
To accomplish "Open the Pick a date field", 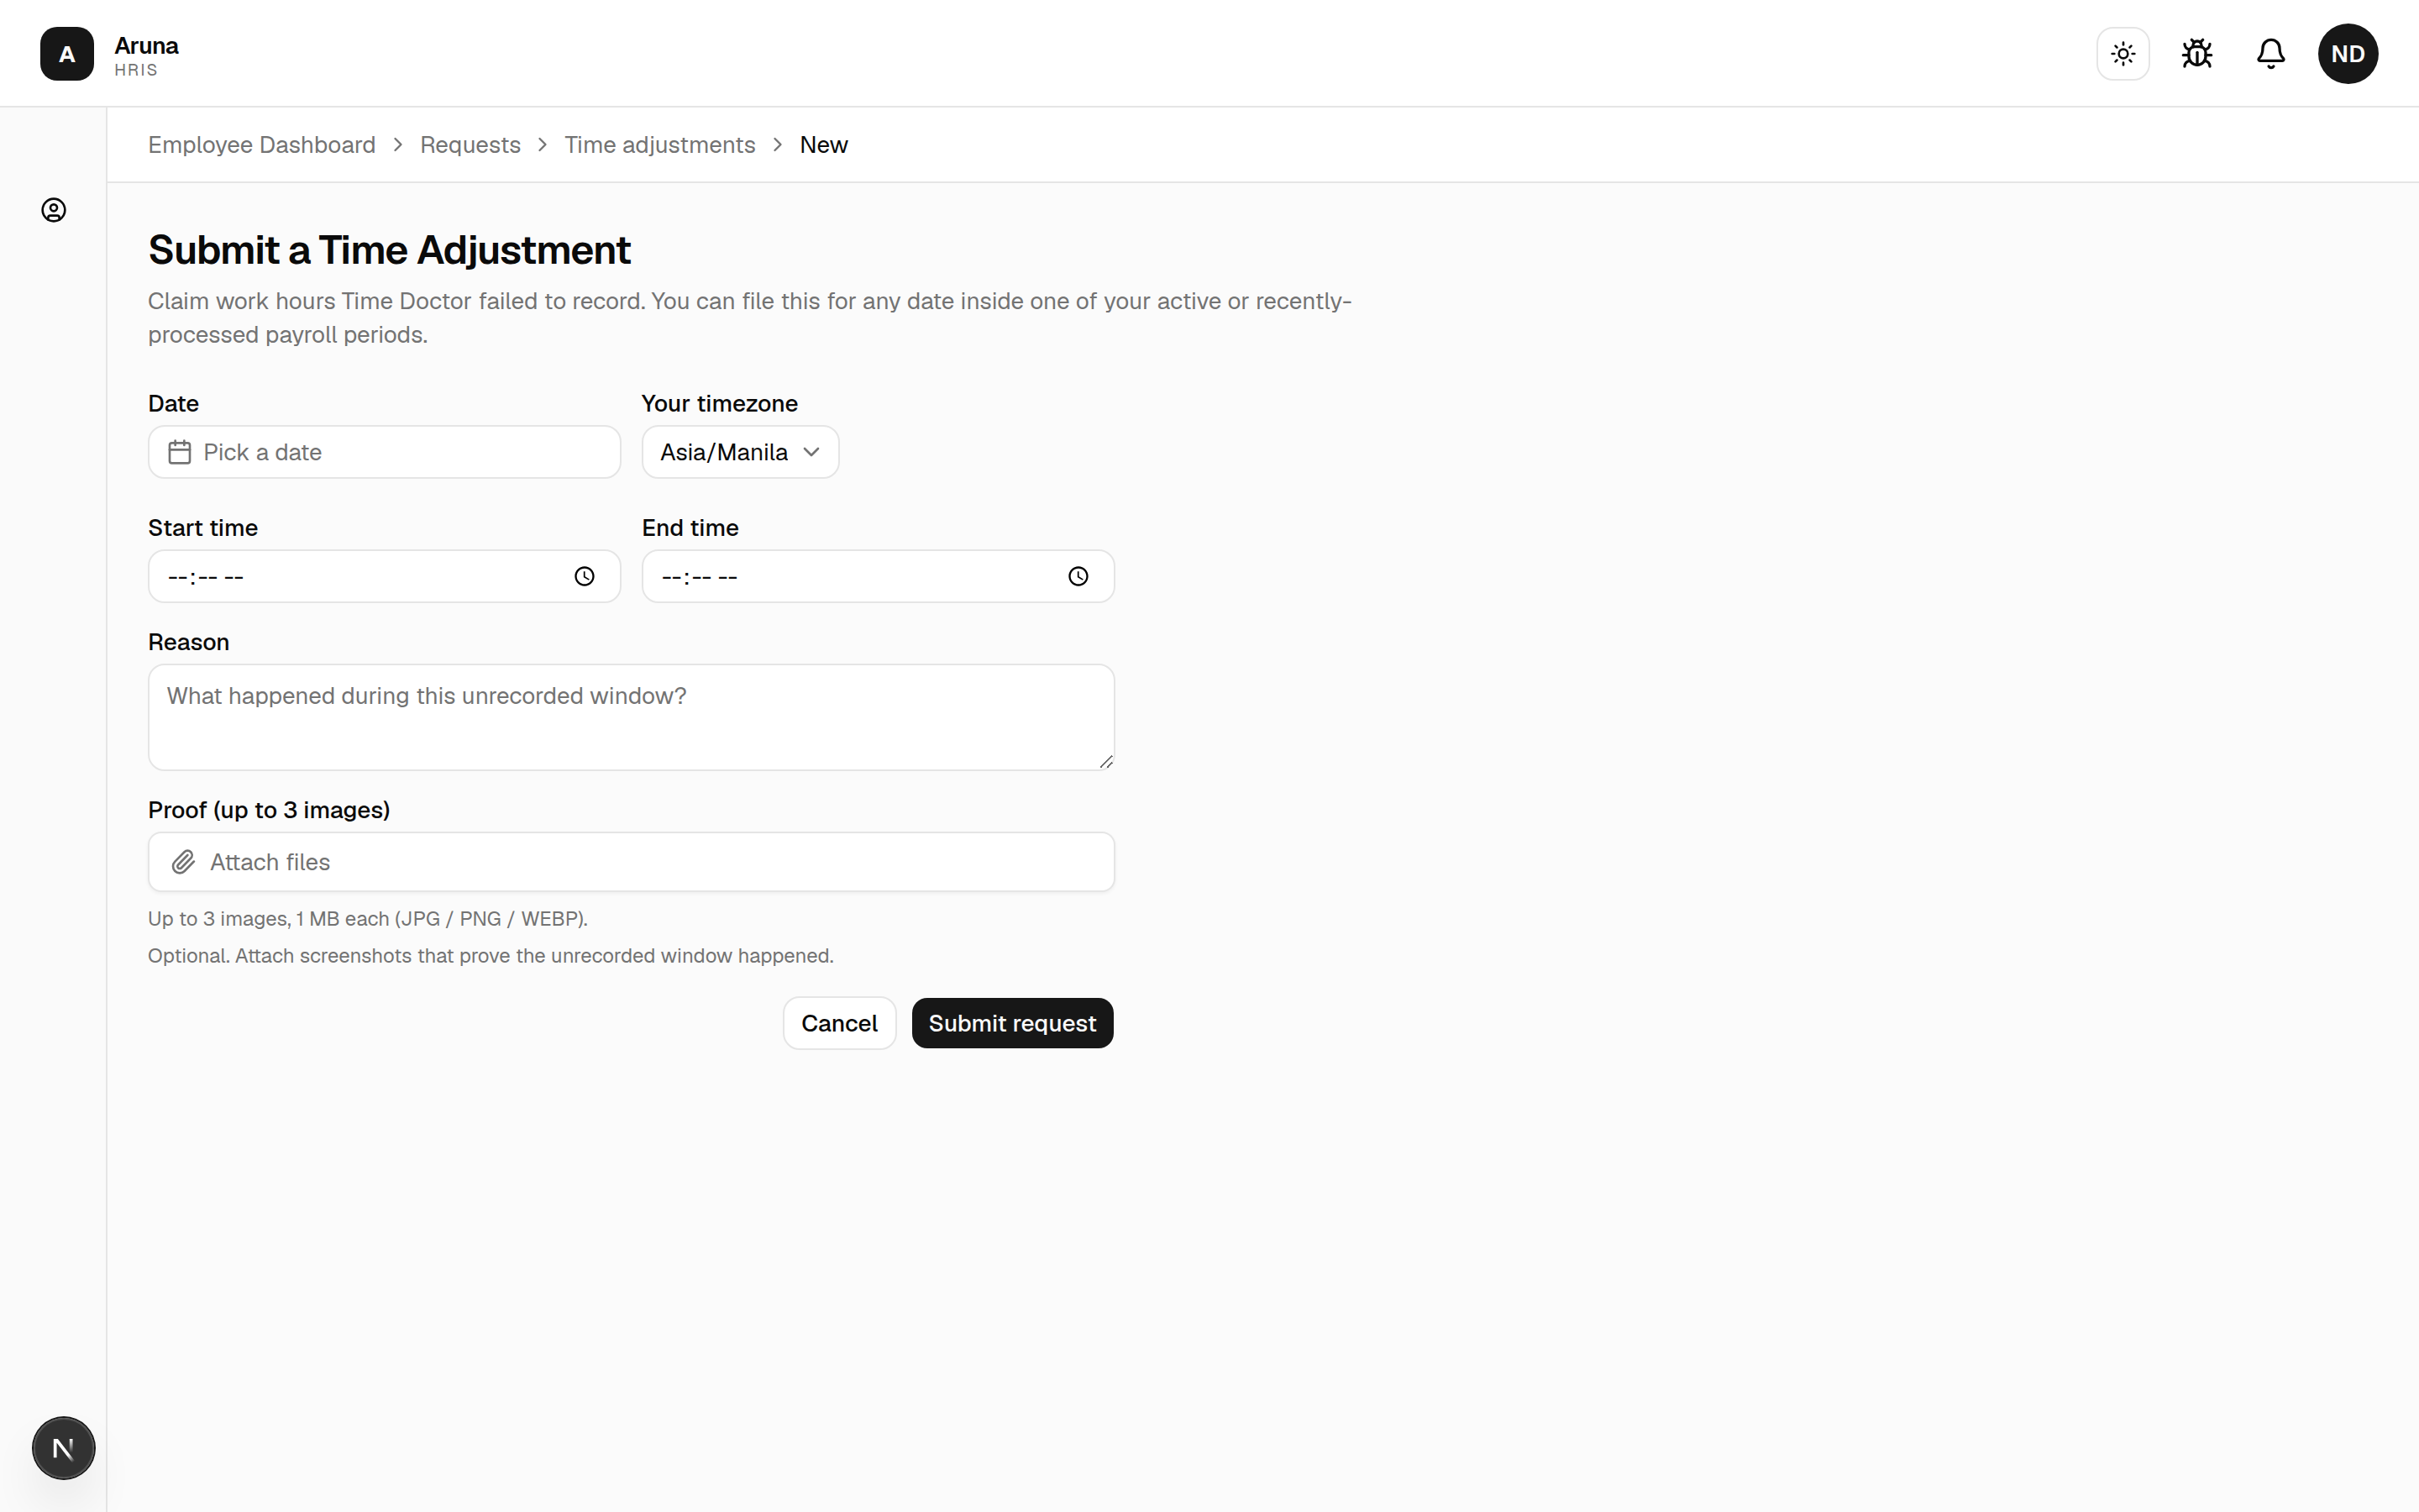I will pos(385,452).
